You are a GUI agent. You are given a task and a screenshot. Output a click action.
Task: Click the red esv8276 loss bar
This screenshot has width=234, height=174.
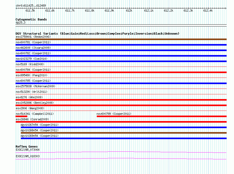(x=121, y=100)
